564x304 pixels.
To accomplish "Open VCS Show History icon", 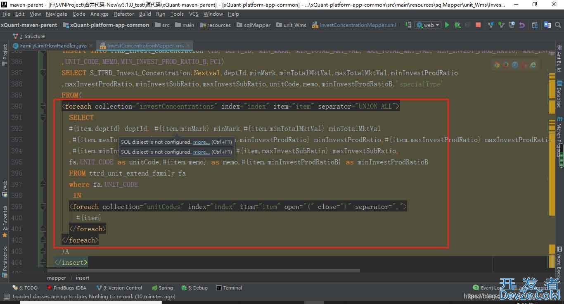I will click(x=512, y=25).
